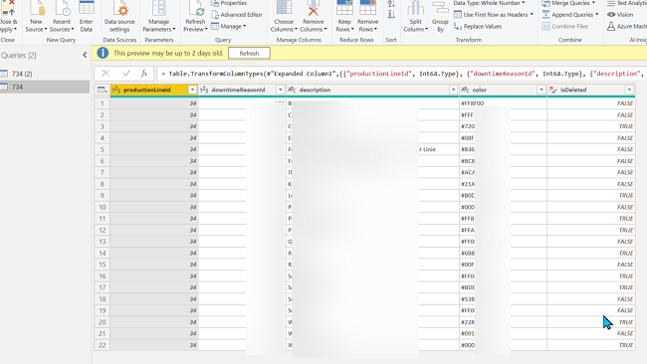Click Group By
The width and height of the screenshot is (647, 364).
pos(440,17)
